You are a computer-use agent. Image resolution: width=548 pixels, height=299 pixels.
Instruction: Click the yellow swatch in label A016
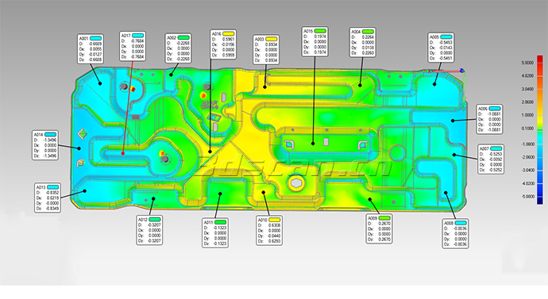(228, 34)
